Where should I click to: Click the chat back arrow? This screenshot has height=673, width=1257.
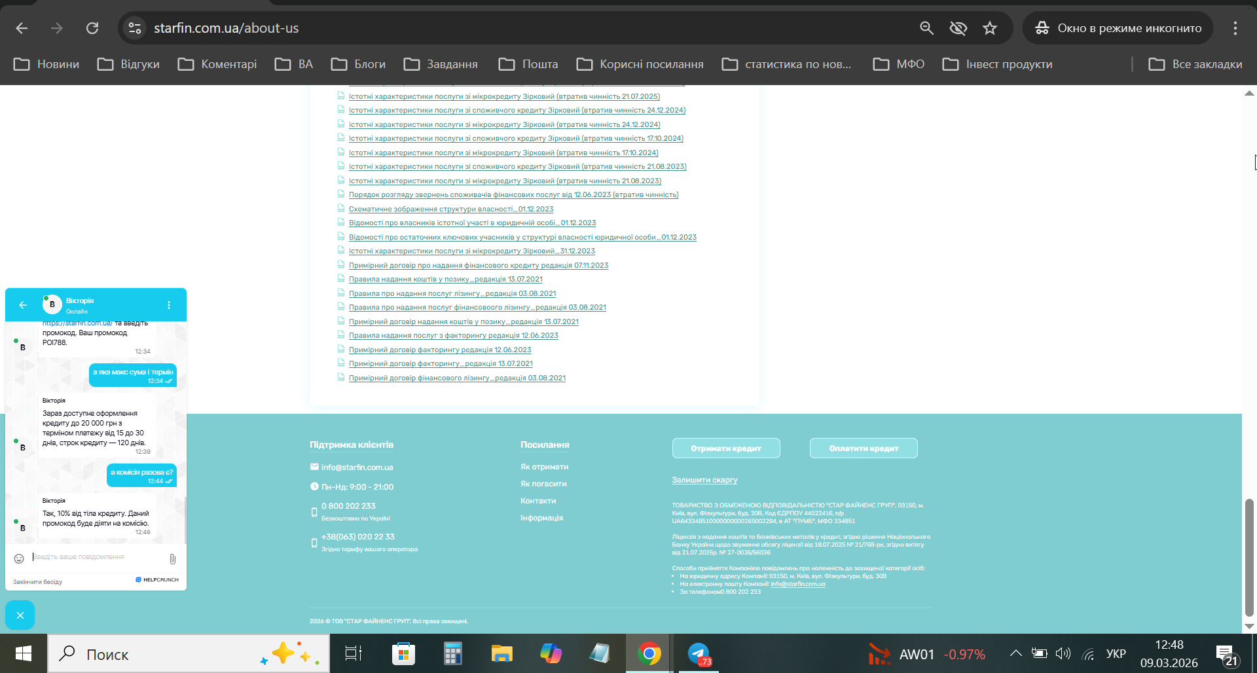coord(23,305)
